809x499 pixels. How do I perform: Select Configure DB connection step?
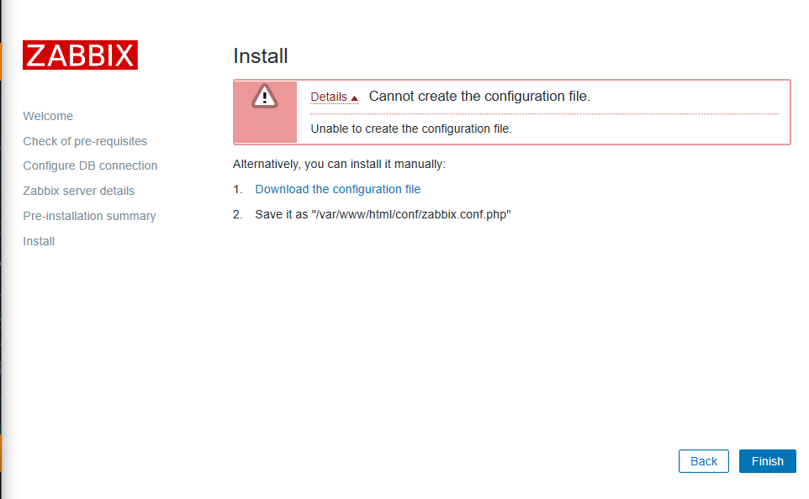click(x=90, y=166)
